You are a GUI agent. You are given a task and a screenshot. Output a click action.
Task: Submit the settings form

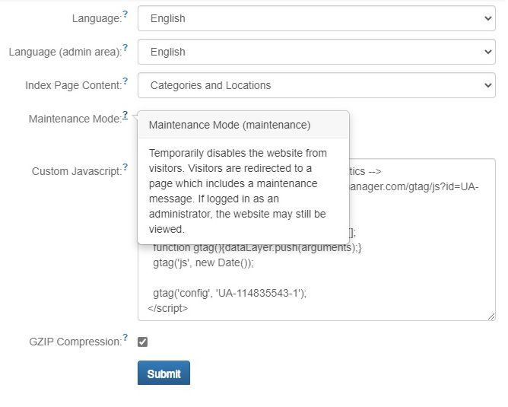pos(164,373)
